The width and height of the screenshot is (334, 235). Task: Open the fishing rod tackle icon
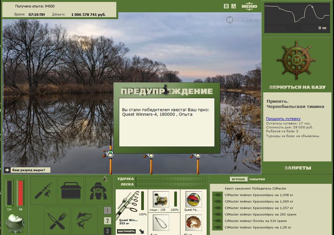tap(44, 190)
